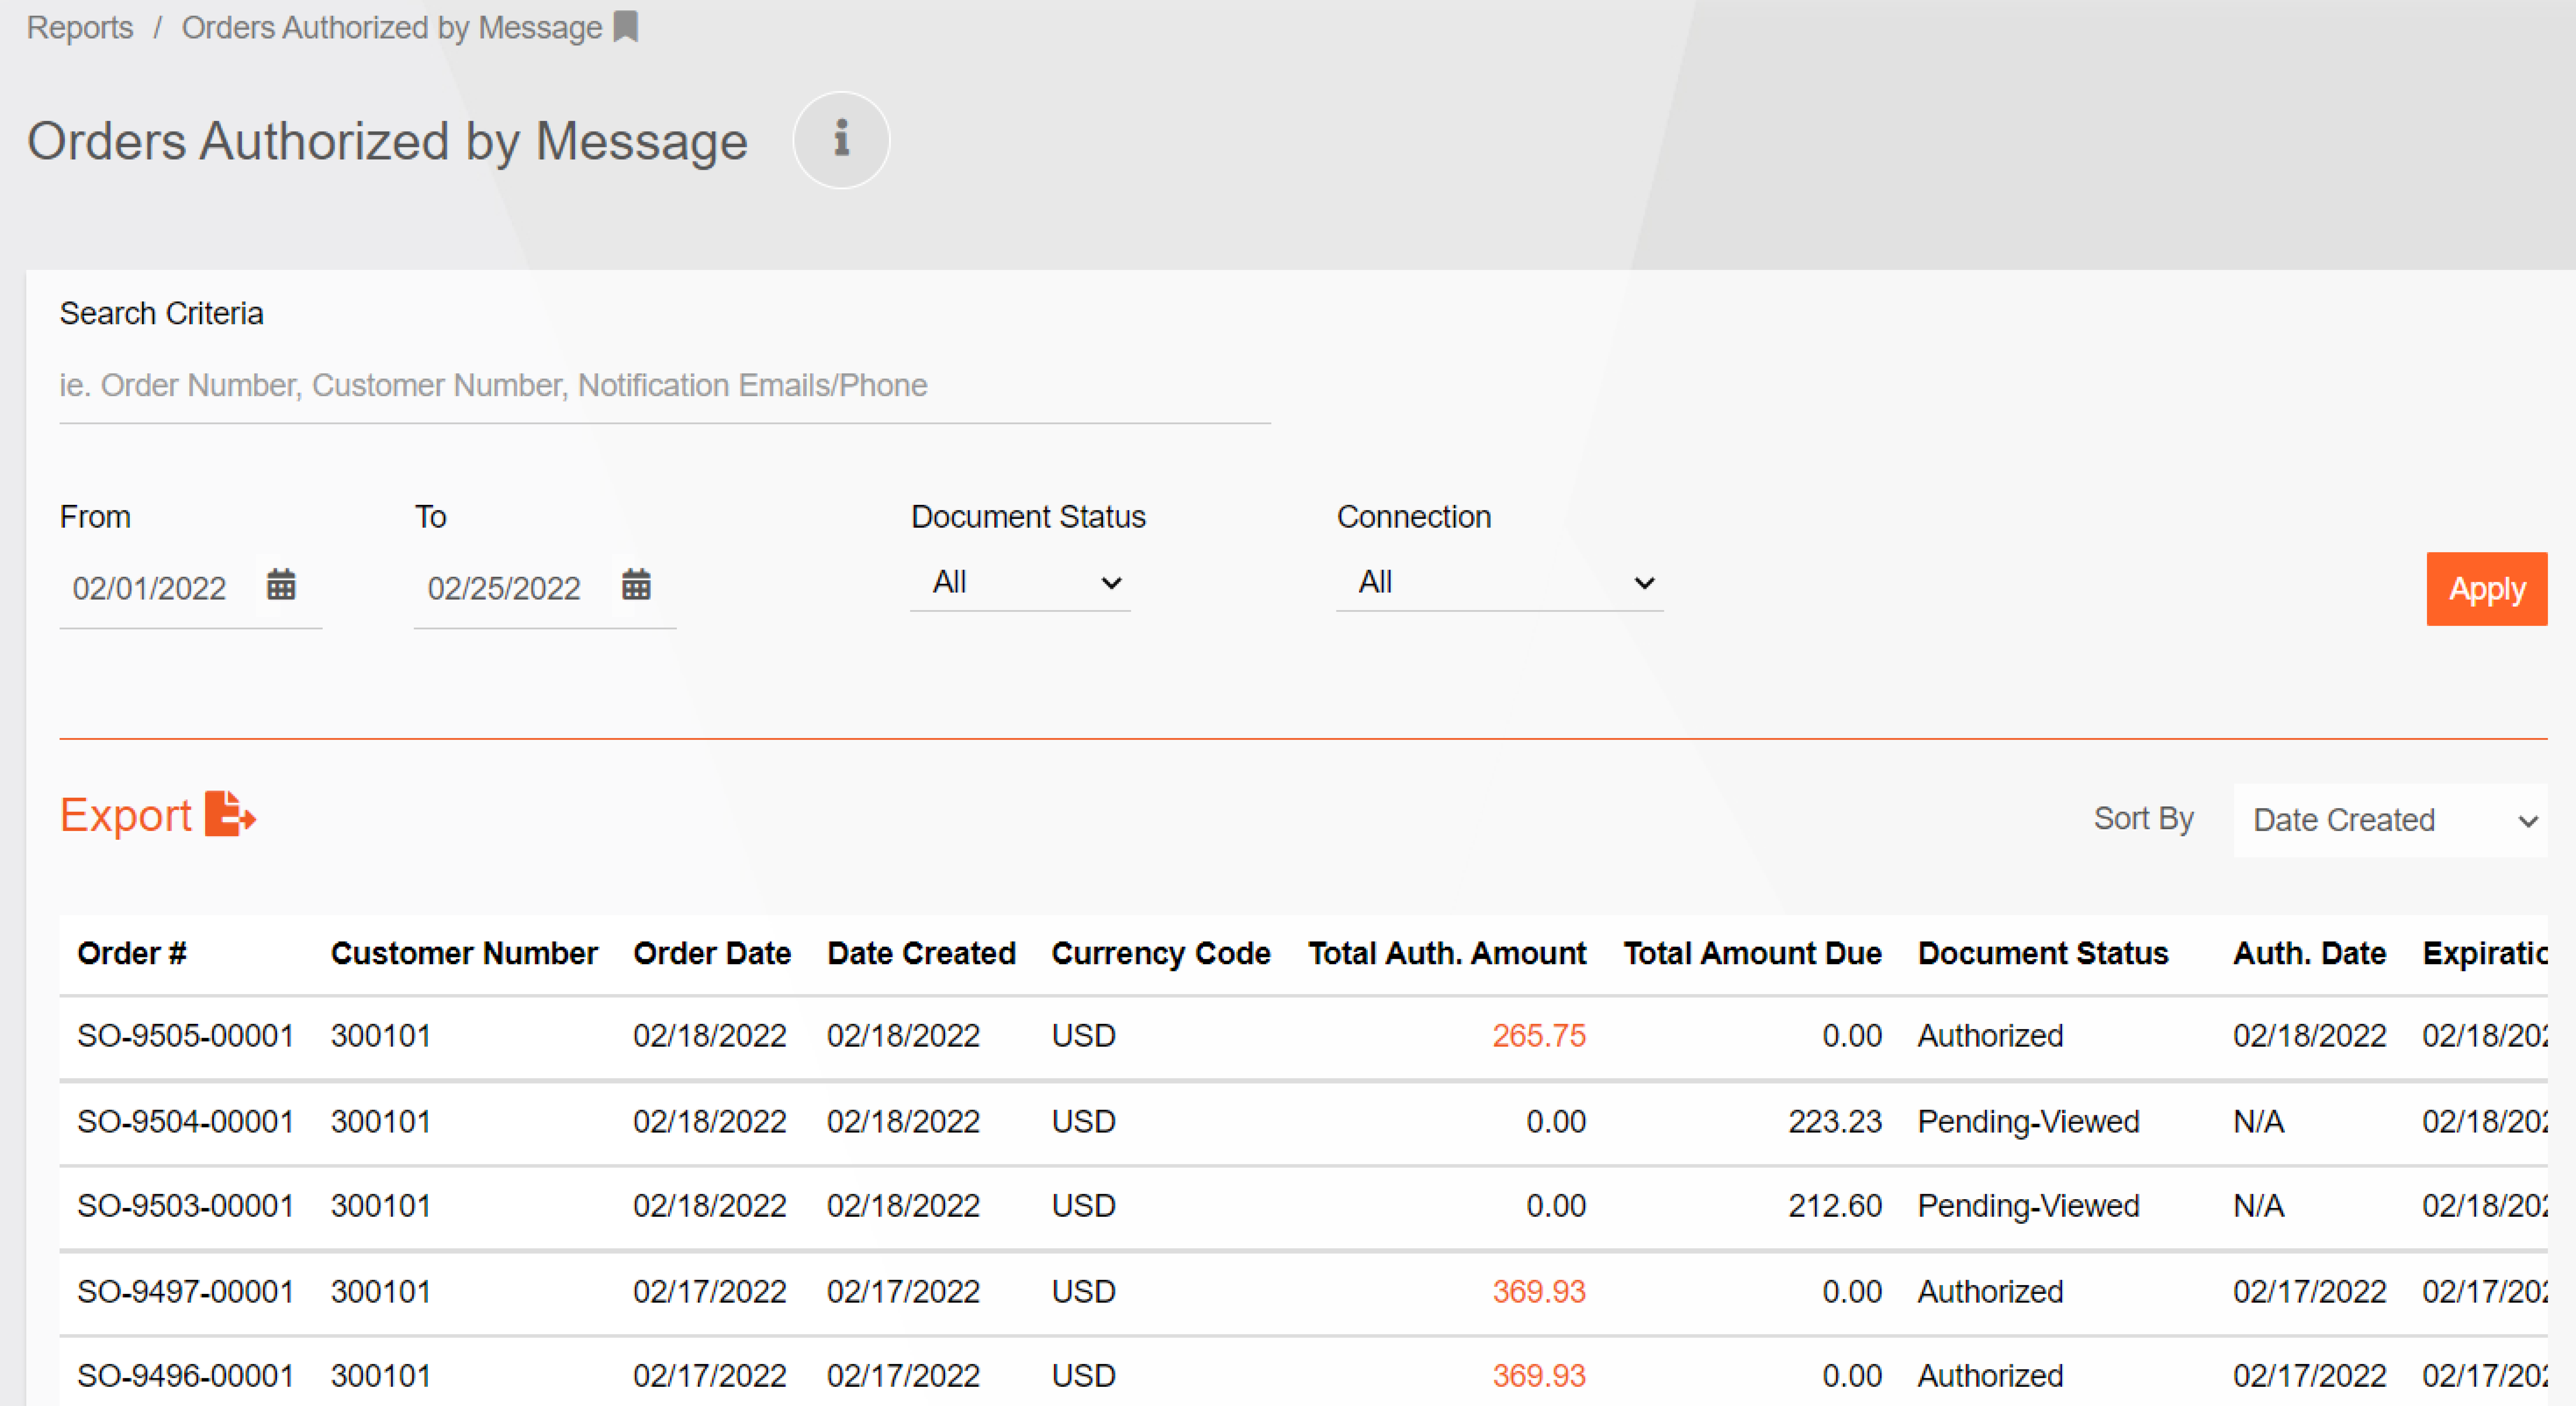Click amount due 212.60
The height and width of the screenshot is (1406, 2576).
pos(1835,1206)
